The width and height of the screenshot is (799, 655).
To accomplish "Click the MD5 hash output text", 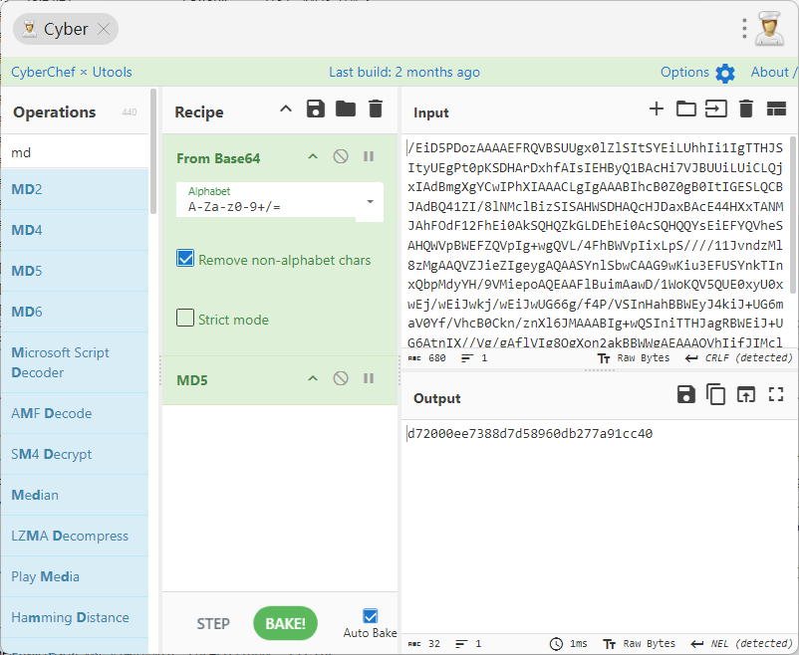I will point(530,434).
